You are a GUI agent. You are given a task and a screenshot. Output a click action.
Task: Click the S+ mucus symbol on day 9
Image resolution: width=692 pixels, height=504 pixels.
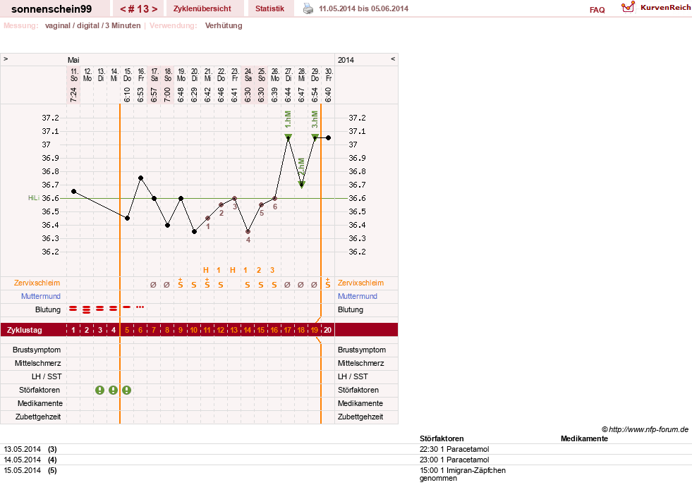[x=181, y=283]
